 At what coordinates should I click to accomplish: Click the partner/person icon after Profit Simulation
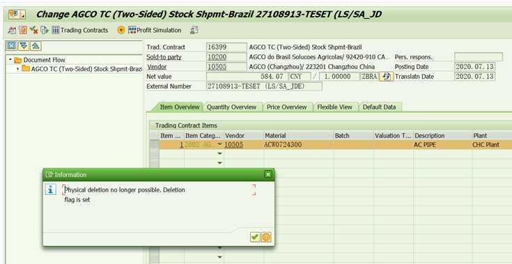[194, 31]
